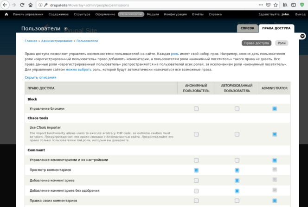Enable Управление блоками for authorized user
The width and height of the screenshot is (308, 207).
237,109
